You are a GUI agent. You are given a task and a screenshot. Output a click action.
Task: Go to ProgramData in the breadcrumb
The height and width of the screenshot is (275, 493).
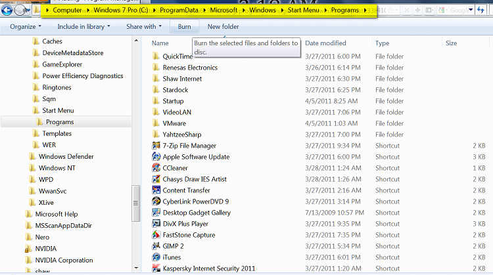click(x=179, y=11)
